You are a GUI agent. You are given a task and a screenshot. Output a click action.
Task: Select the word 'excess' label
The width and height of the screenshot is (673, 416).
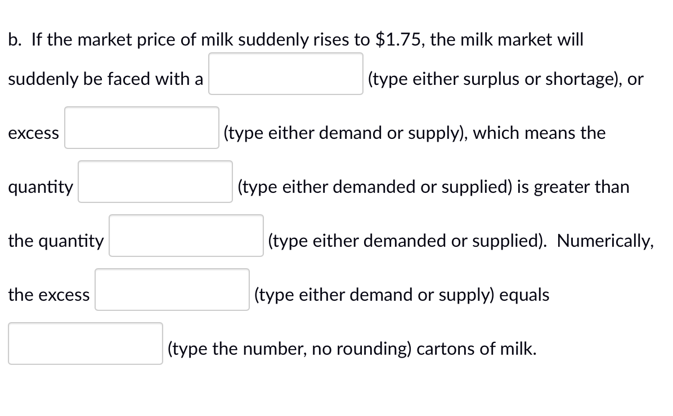pos(34,133)
